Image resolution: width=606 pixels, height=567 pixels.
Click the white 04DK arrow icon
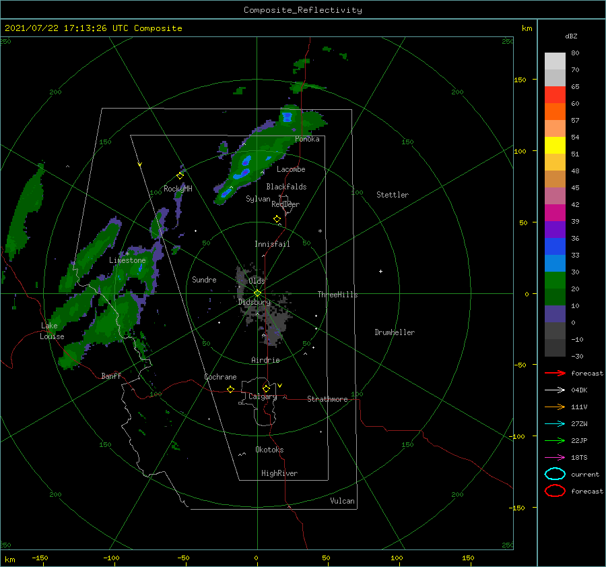555,390
